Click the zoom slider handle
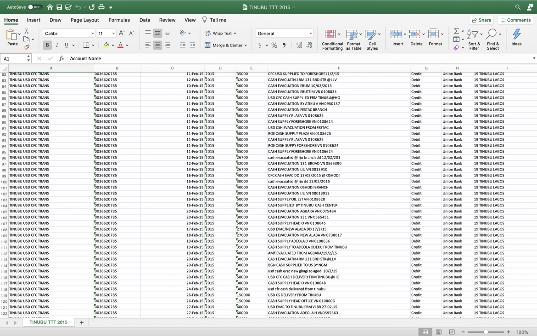This screenshot has height=336, width=537. [486, 332]
